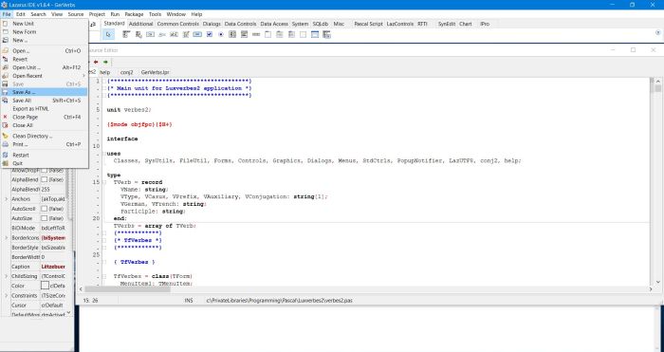This screenshot has height=352, width=664.
Task: Expand the ChildSizing property
Action: point(6,276)
